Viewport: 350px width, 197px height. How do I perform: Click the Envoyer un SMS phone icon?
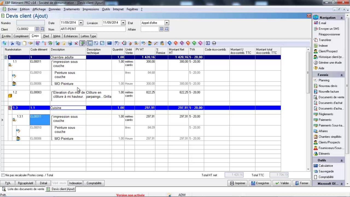pos(316,29)
